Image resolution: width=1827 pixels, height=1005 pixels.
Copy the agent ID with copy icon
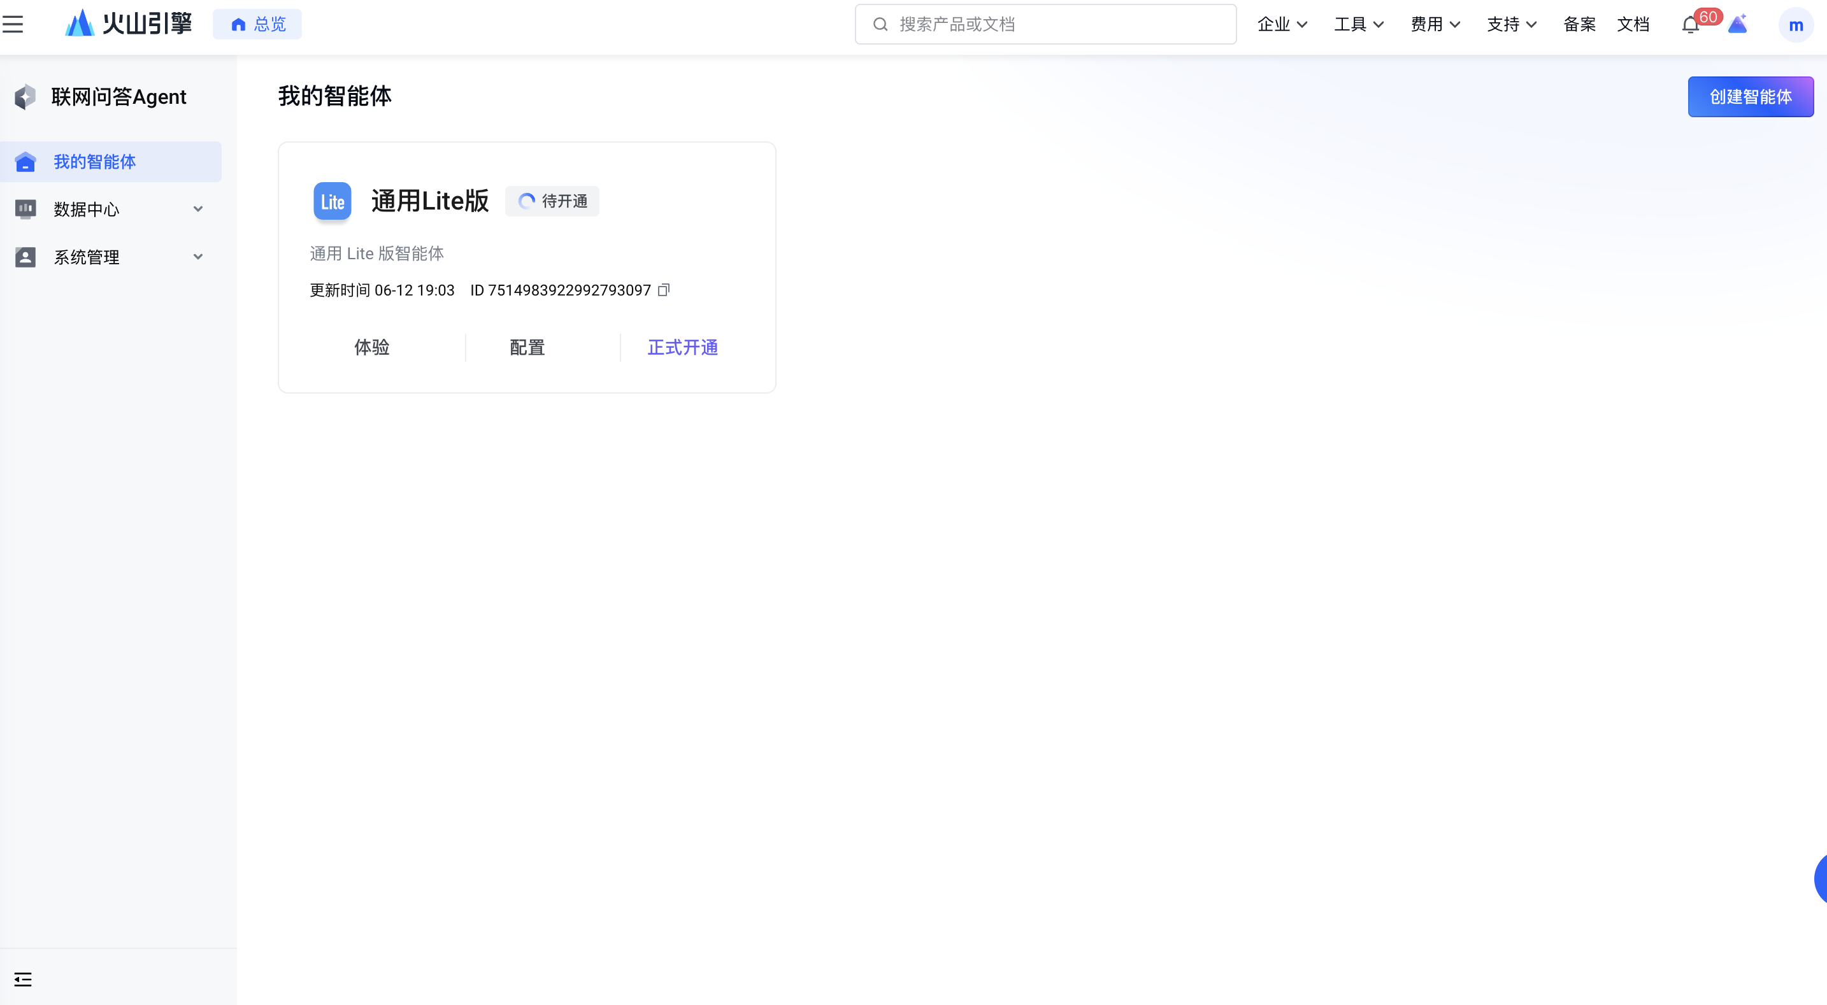(663, 290)
